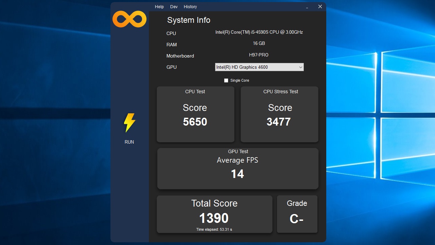Click the Total Score label

click(x=214, y=203)
